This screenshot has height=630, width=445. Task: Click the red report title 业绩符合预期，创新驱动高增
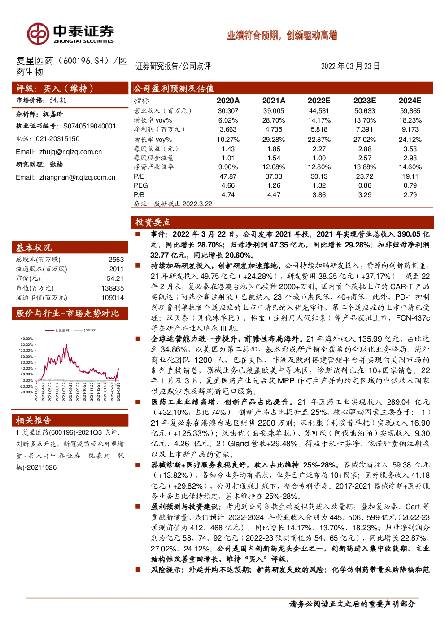tap(282, 35)
